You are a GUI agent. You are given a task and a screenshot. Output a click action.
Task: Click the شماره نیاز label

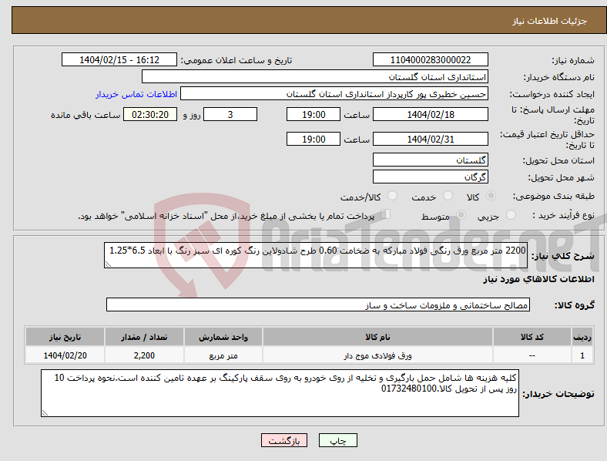(573, 60)
